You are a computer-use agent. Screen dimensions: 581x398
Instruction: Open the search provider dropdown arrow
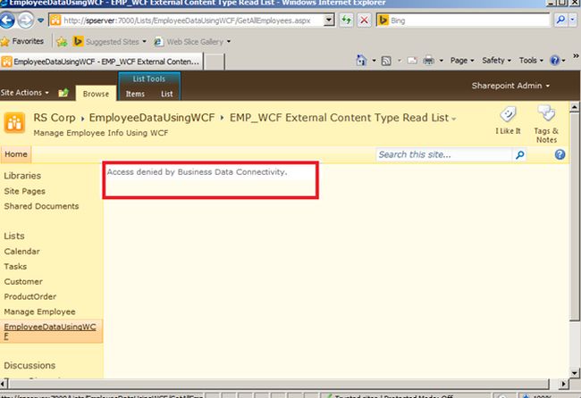[573, 21]
